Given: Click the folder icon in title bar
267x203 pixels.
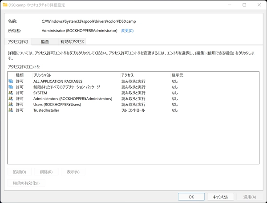Looking at the screenshot, I should pyautogui.click(x=5, y=5).
